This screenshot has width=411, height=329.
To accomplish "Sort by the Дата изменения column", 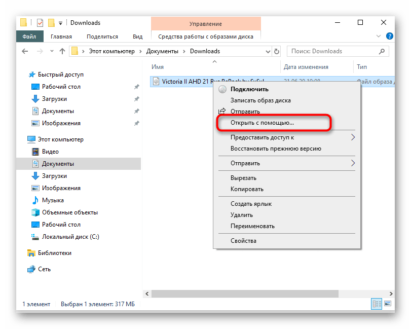I will (x=306, y=67).
